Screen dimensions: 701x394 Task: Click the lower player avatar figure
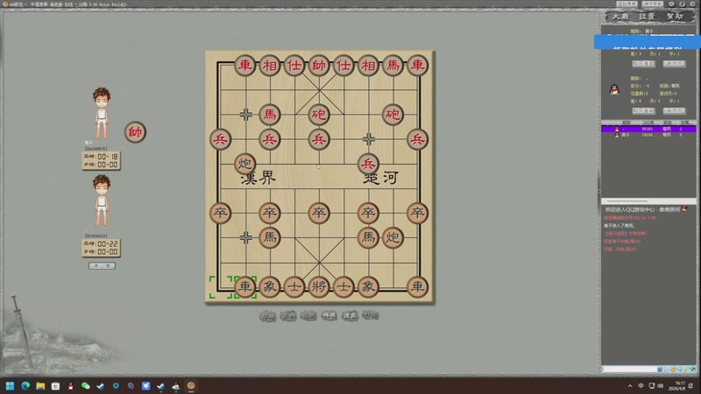[x=102, y=201]
